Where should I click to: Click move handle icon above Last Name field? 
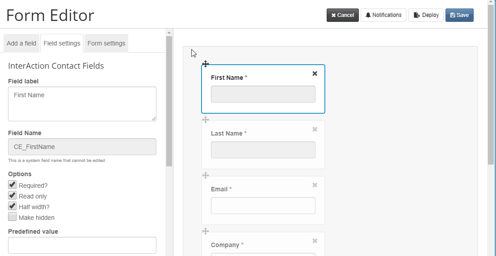pos(205,120)
